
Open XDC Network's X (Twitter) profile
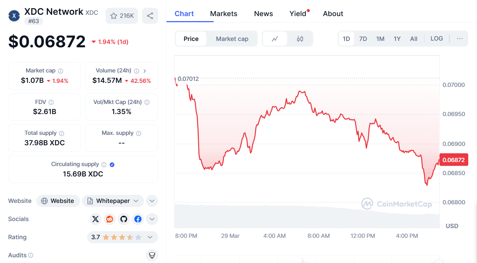point(95,219)
